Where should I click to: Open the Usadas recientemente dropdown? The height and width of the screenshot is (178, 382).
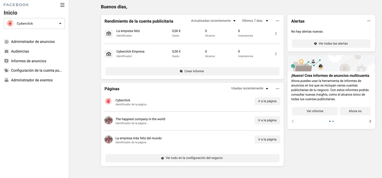pyautogui.click(x=250, y=88)
